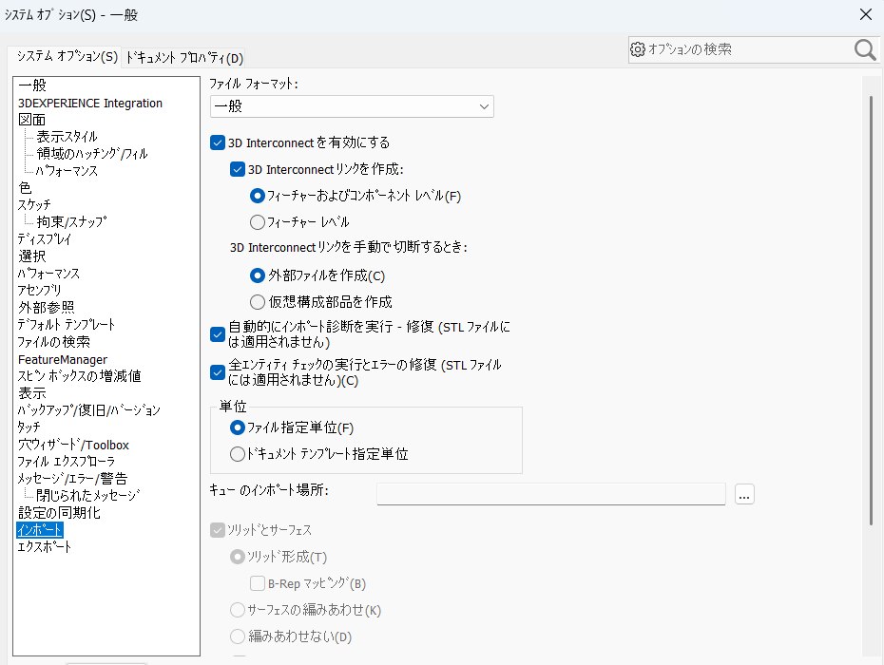Screen dimensions: 884x665
Task: Switch to ドキュメント プロパティ(D) tab
Action: [x=184, y=58]
